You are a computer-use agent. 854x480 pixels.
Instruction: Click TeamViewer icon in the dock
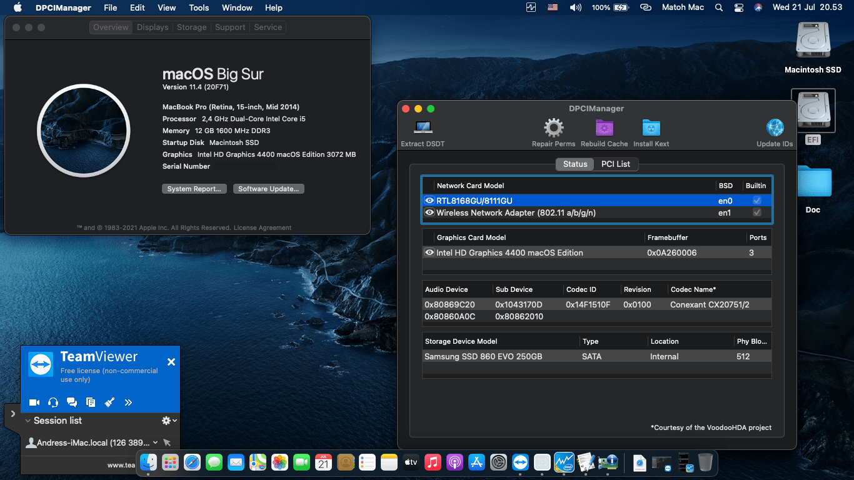click(x=520, y=462)
